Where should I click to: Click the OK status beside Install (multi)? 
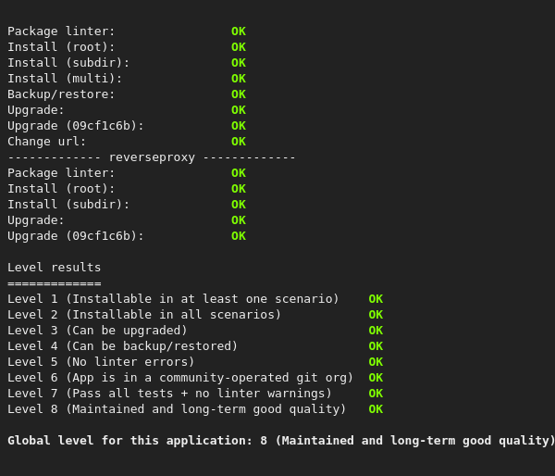tap(239, 79)
